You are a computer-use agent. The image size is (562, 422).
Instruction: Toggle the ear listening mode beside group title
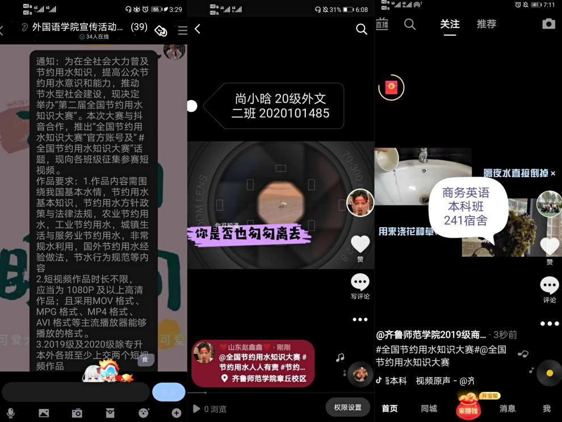click(x=24, y=27)
